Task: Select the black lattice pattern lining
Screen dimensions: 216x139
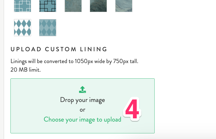Action: click(x=48, y=6)
